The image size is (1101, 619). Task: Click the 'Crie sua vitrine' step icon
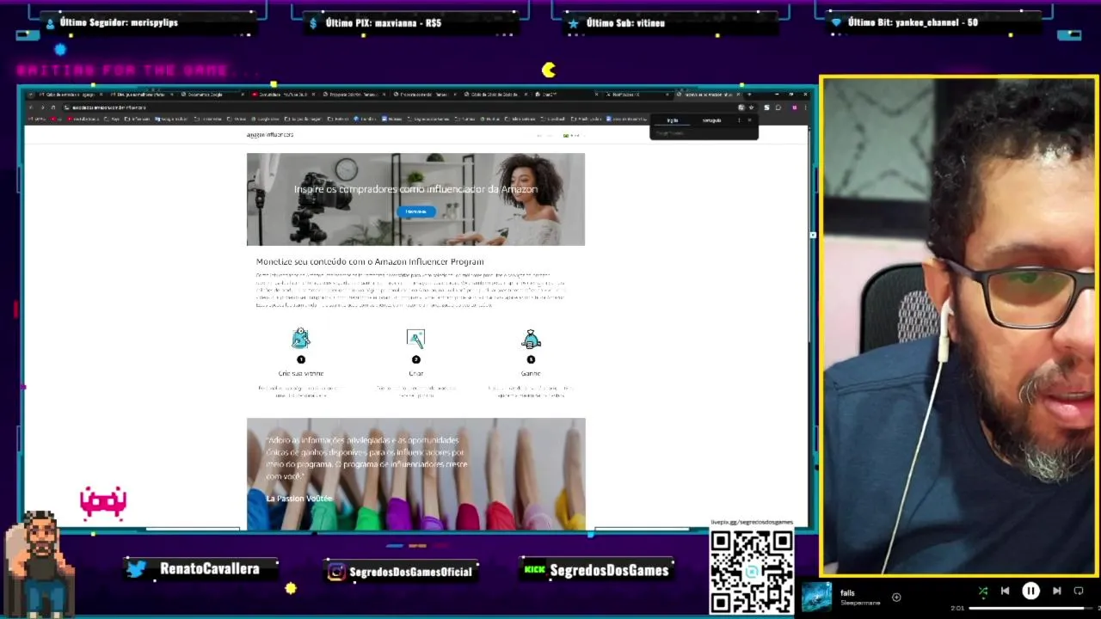[x=300, y=338]
